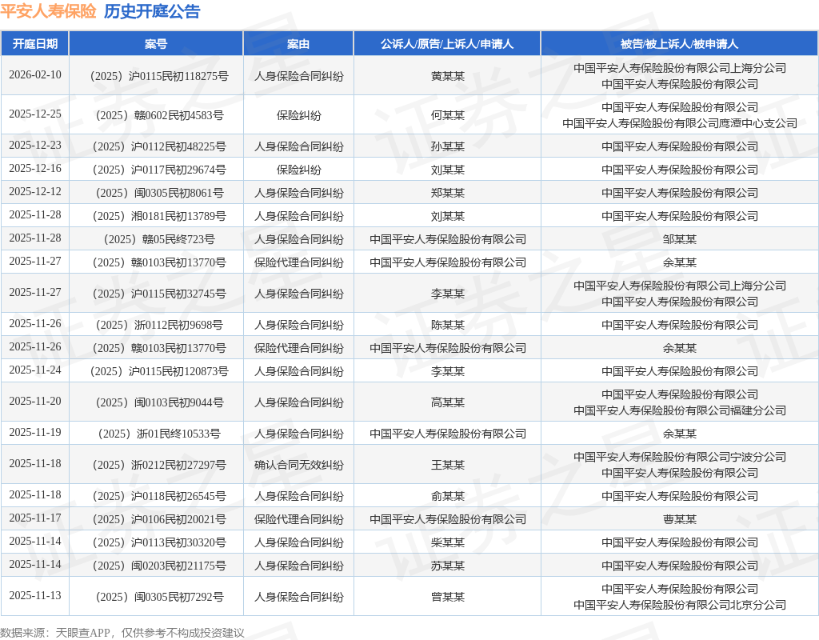Click defendant name 曹某某
819x640 pixels.
[x=680, y=520]
